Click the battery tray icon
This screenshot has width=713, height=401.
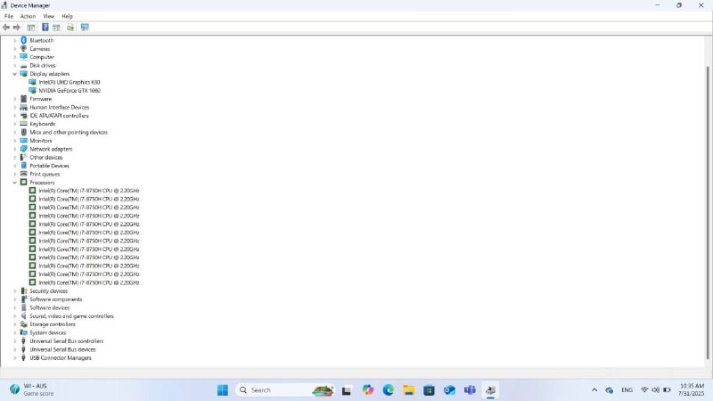[x=667, y=390]
